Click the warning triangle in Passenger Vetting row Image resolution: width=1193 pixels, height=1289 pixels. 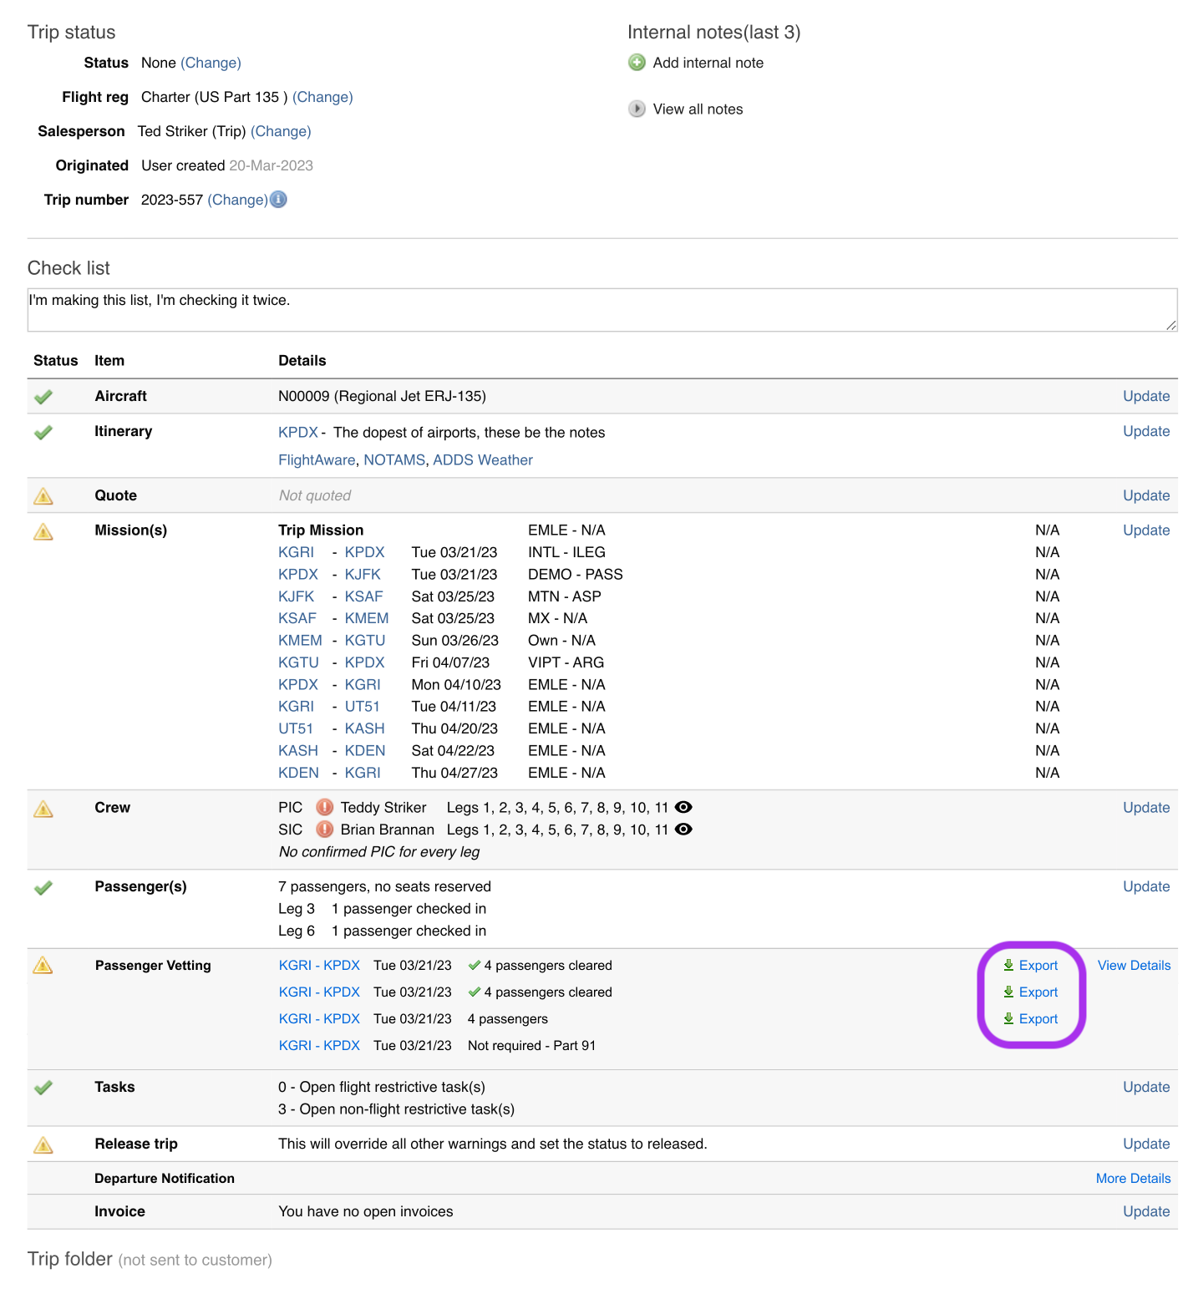coord(43,965)
